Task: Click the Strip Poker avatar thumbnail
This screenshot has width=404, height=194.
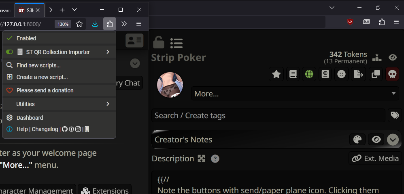Action: [170, 85]
